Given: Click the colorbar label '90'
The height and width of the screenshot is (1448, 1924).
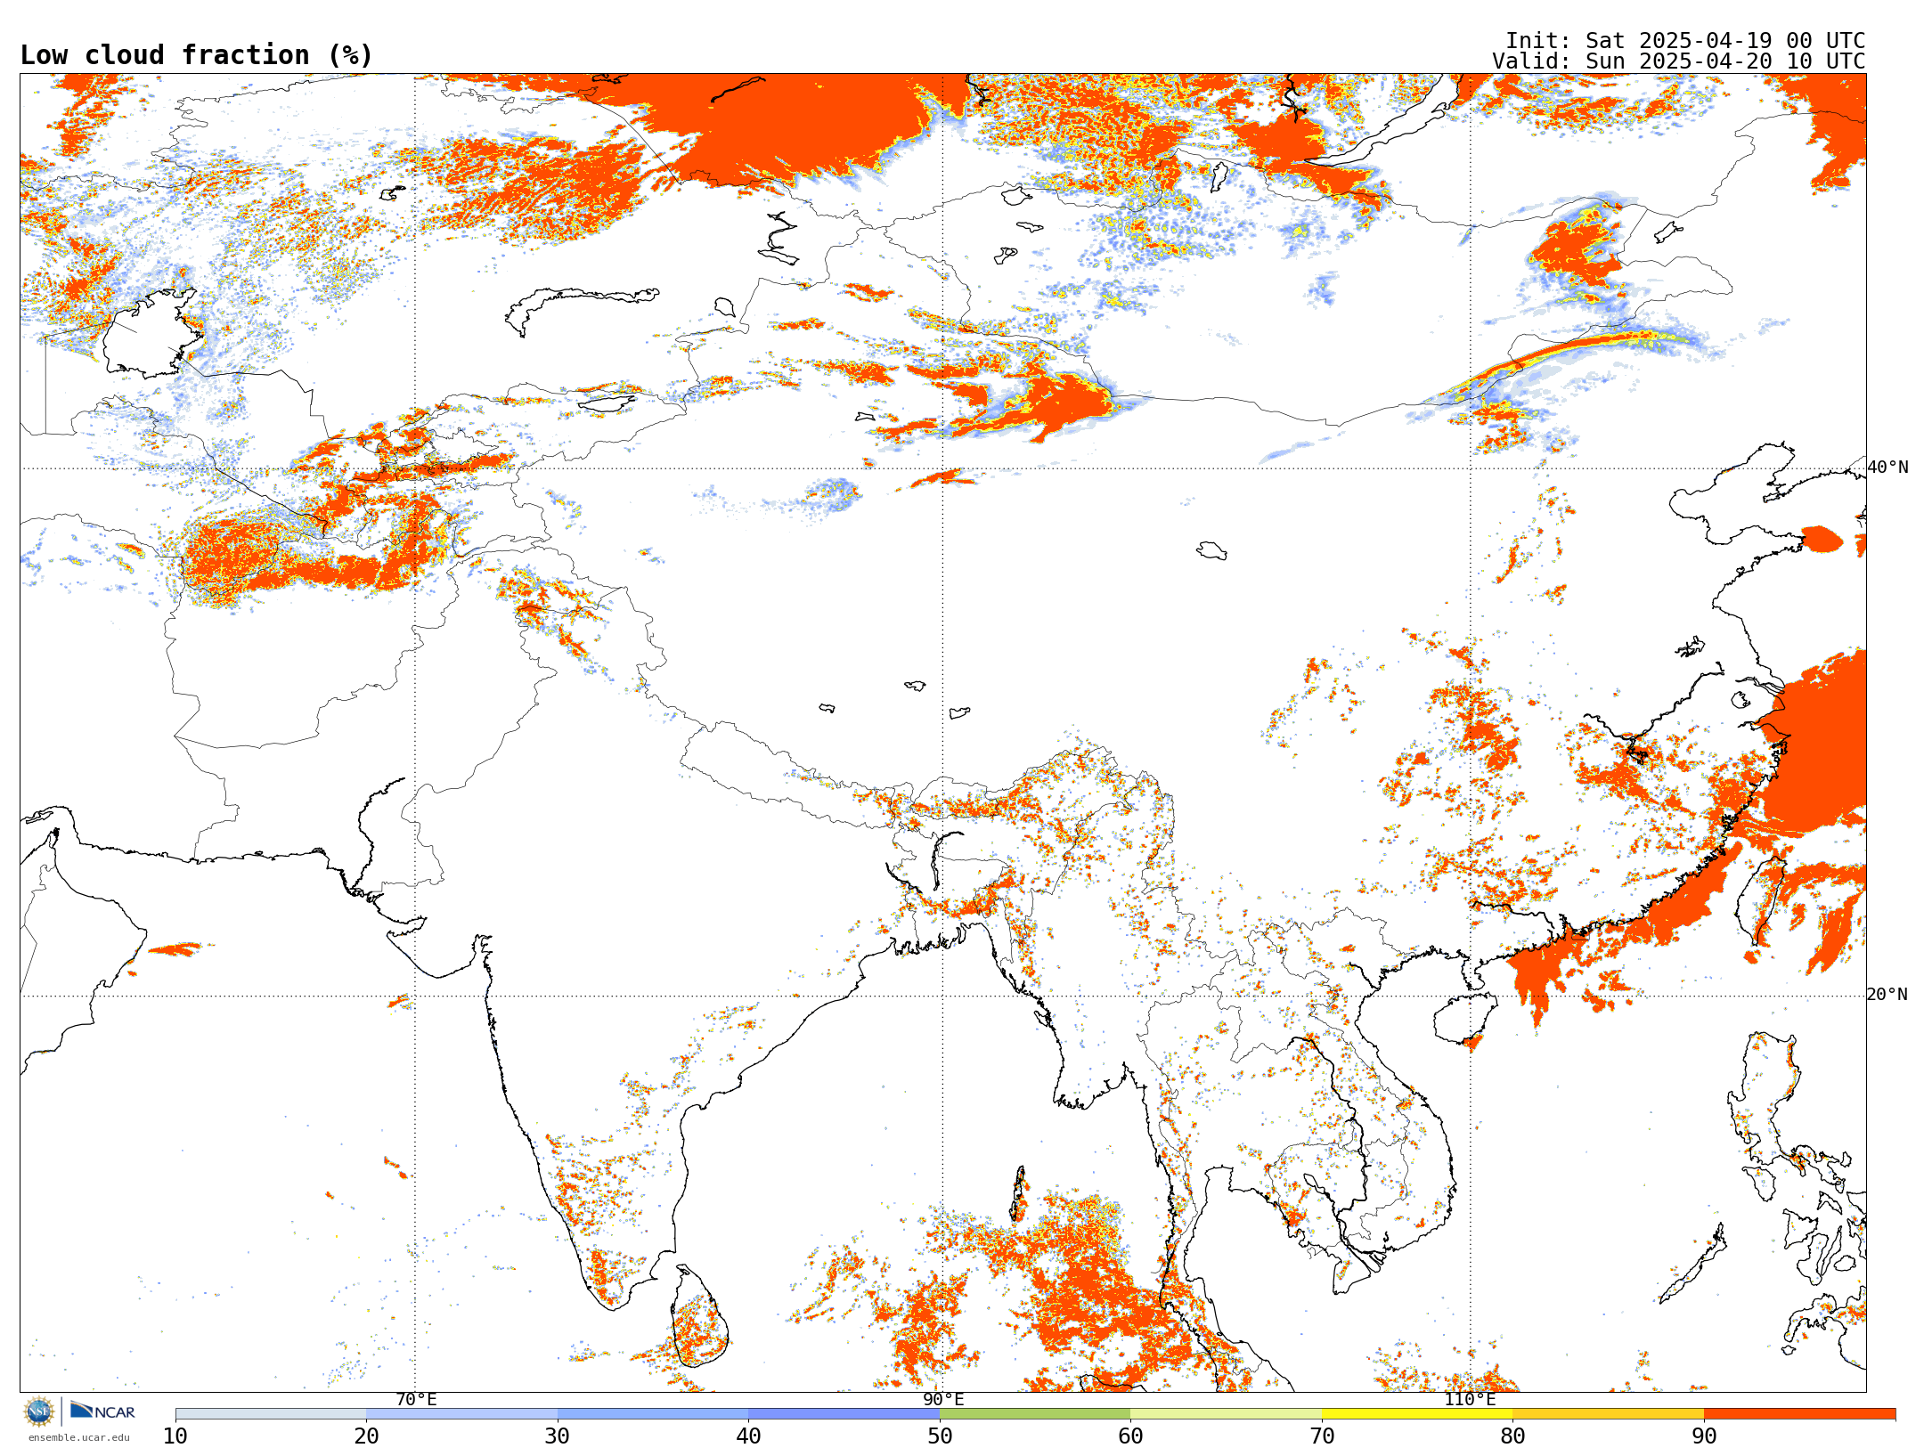Looking at the screenshot, I should point(1704,1436).
